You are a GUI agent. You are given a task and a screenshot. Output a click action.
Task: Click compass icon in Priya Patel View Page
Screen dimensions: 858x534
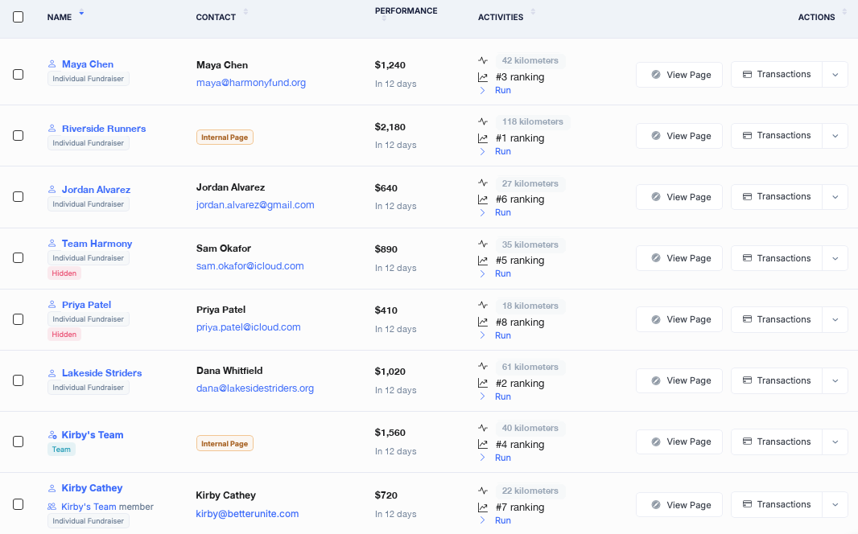pyautogui.click(x=655, y=320)
